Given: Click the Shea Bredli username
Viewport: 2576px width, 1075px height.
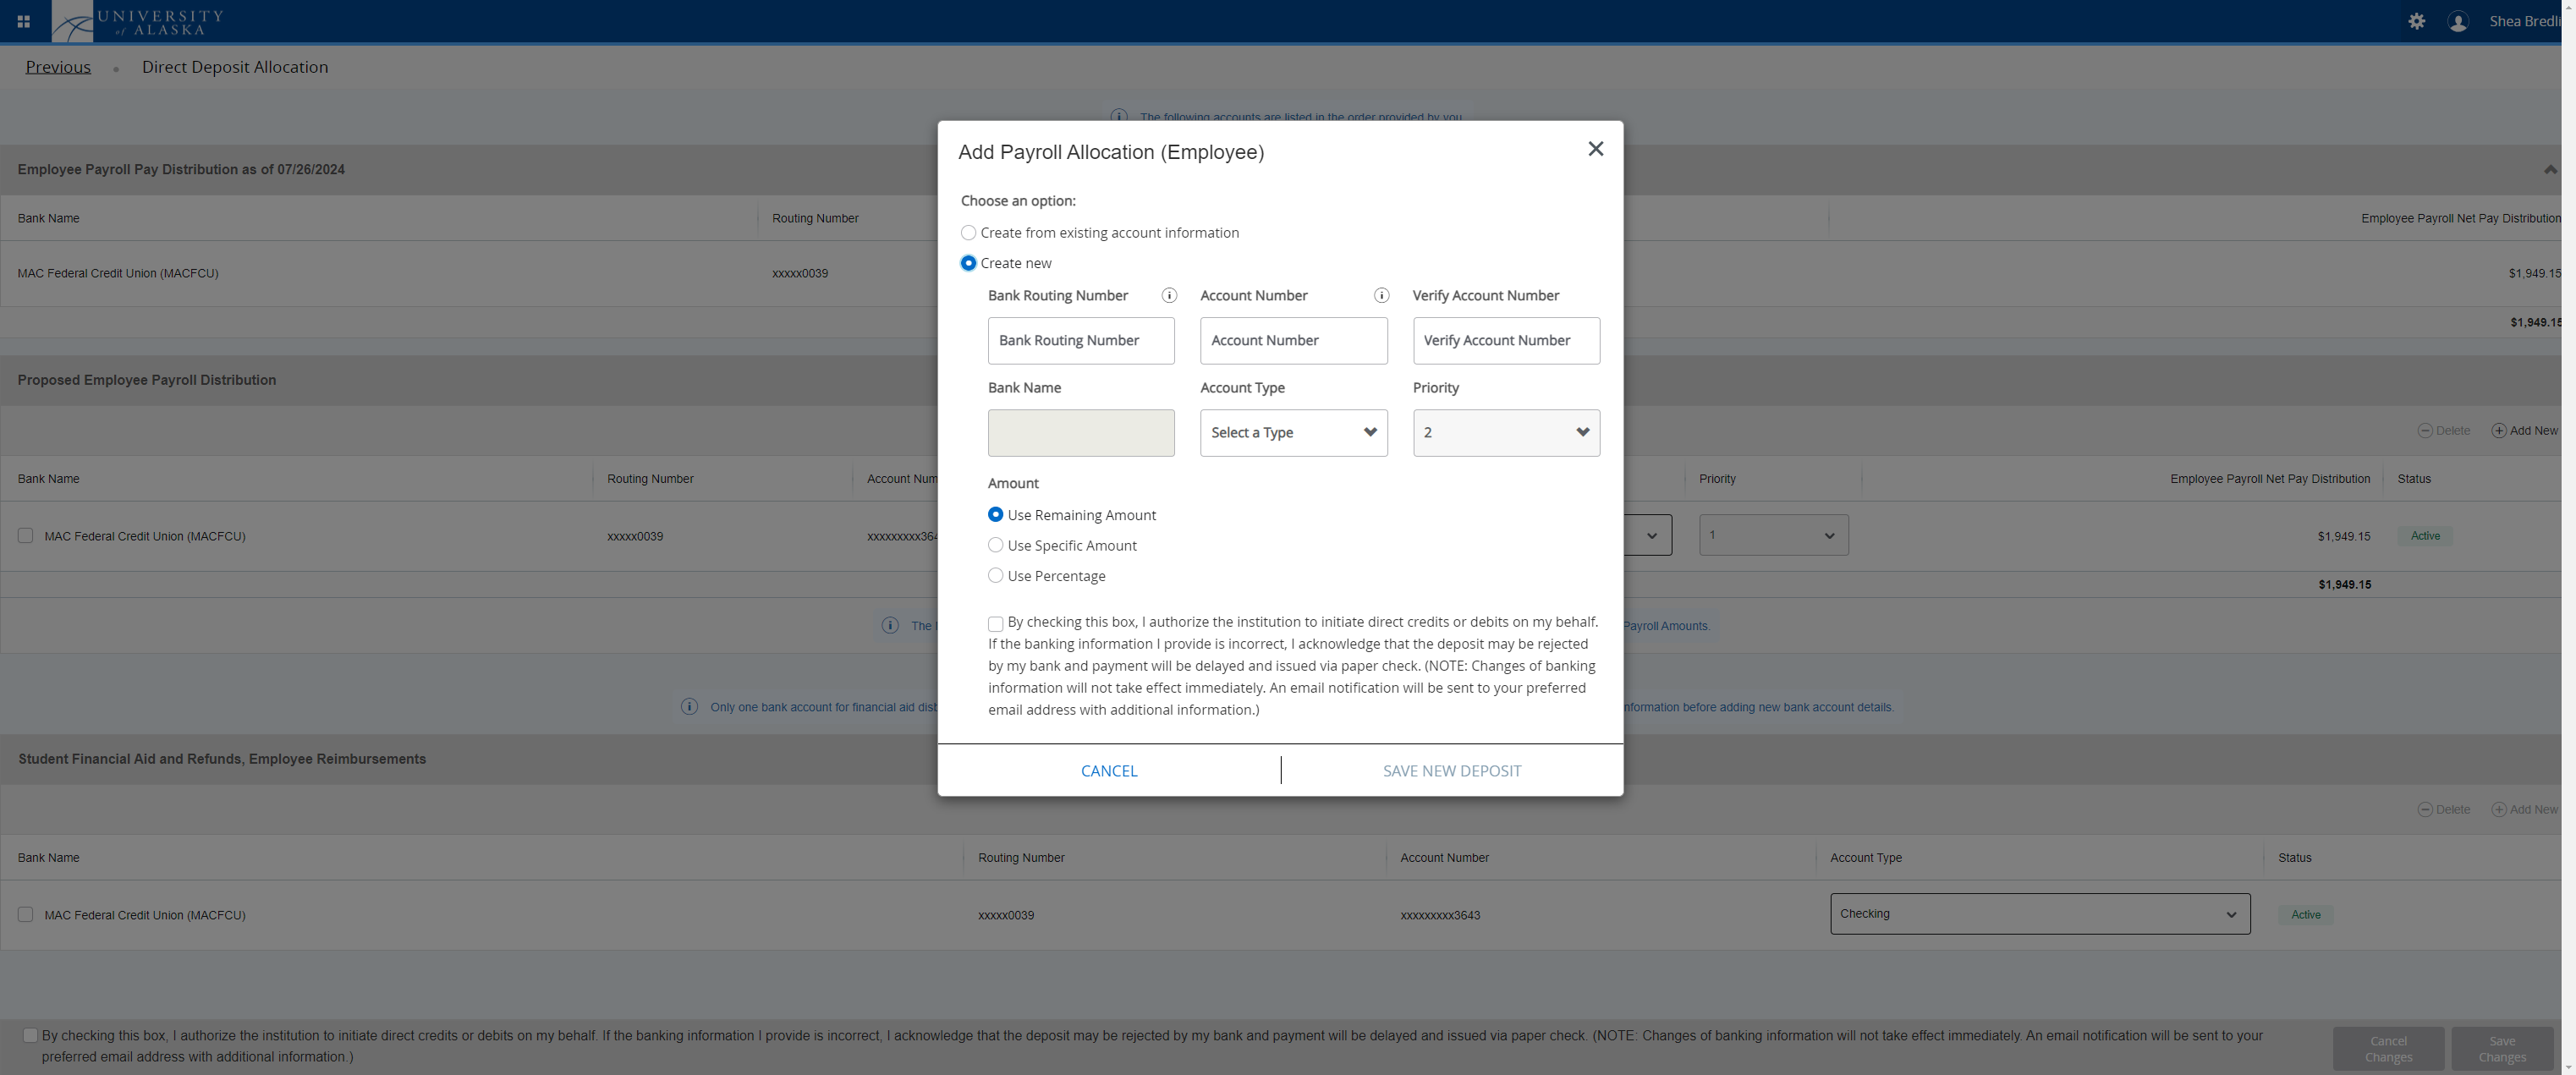Looking at the screenshot, I should click(x=2524, y=21).
